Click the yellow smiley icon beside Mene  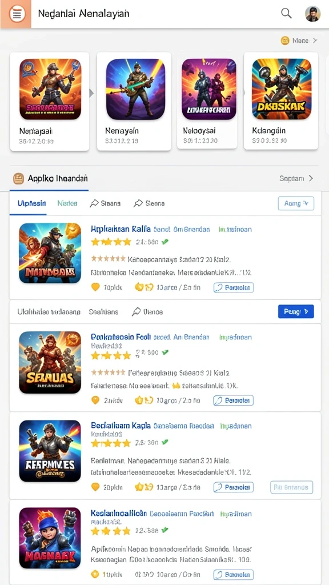click(285, 41)
